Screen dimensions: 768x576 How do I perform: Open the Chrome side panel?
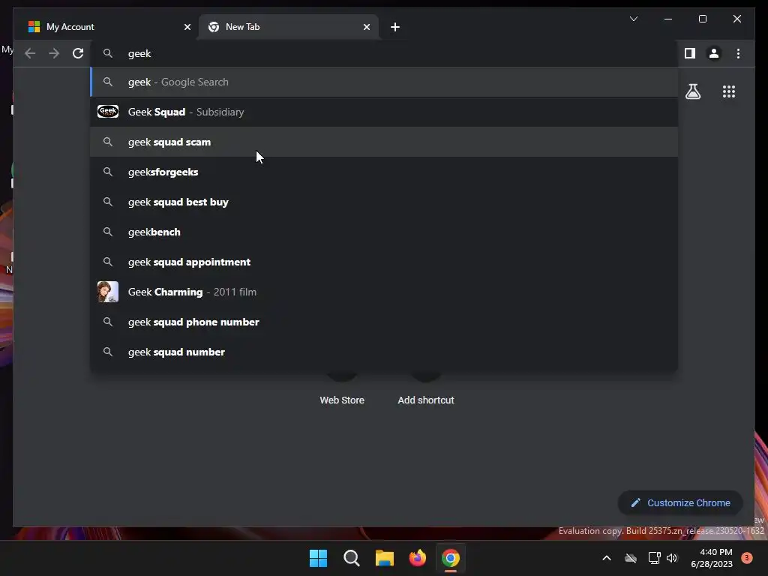point(690,53)
